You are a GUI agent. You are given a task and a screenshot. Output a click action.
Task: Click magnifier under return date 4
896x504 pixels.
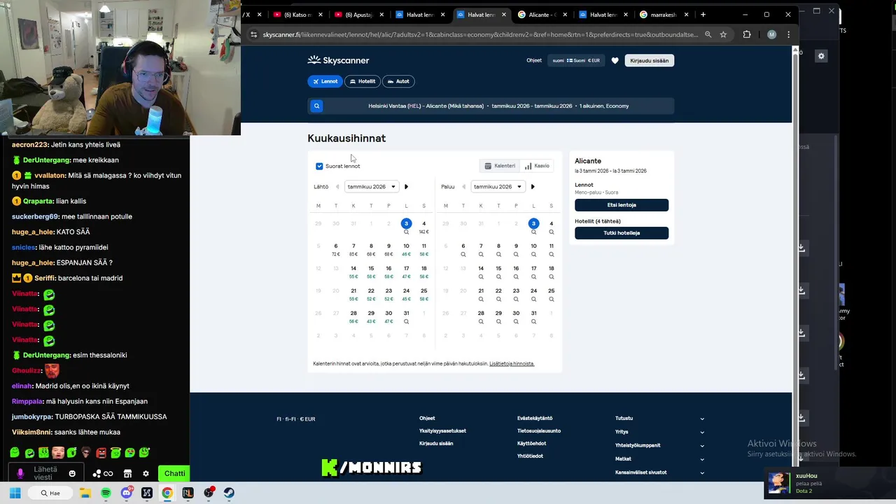551,232
